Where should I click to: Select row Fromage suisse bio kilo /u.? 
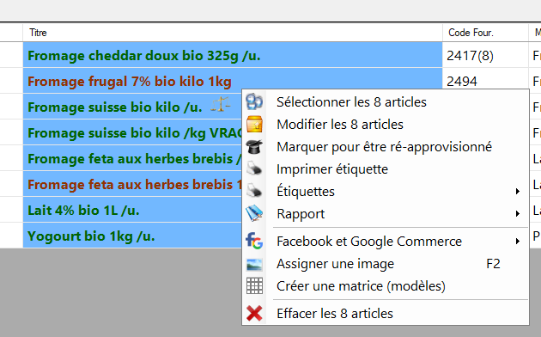click(132, 107)
